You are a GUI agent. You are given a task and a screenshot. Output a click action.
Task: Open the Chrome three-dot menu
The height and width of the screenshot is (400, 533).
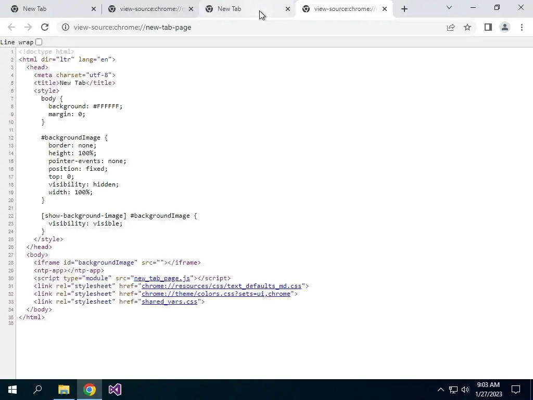[522, 27]
